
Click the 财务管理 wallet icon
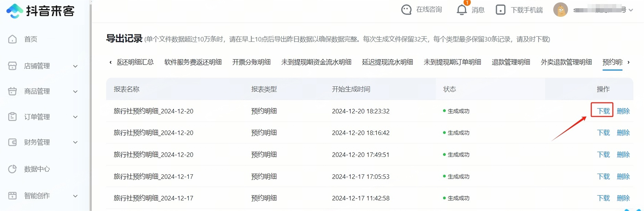(12, 142)
